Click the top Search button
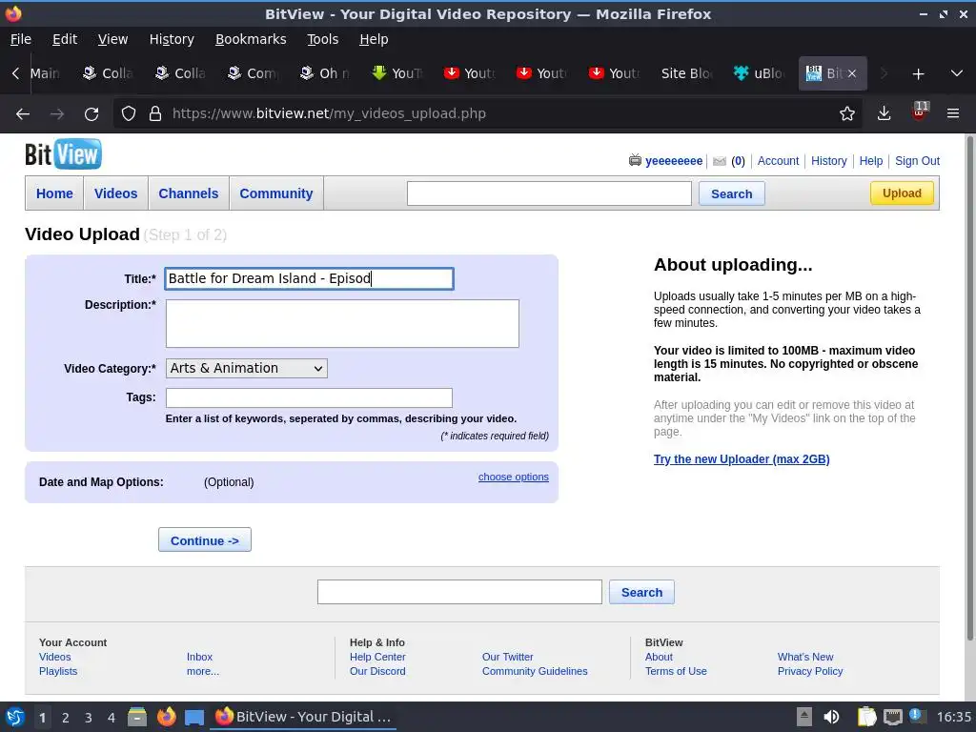 coord(731,193)
